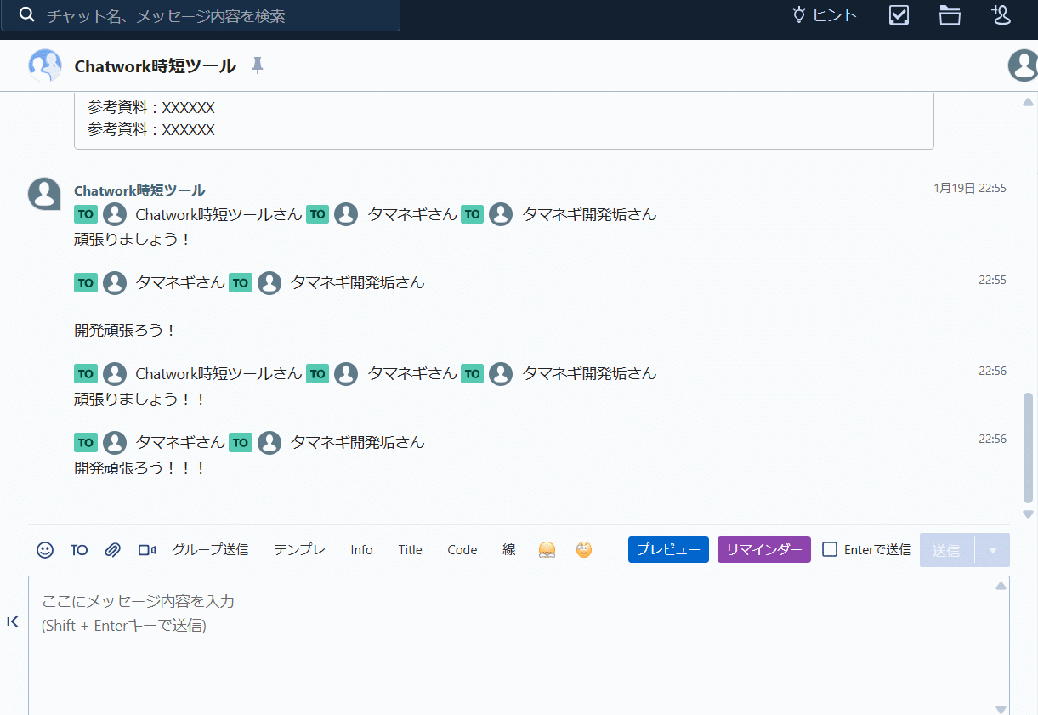Insert a horizontal line with 線
Image resolution: width=1038 pixels, height=715 pixels.
point(509,550)
